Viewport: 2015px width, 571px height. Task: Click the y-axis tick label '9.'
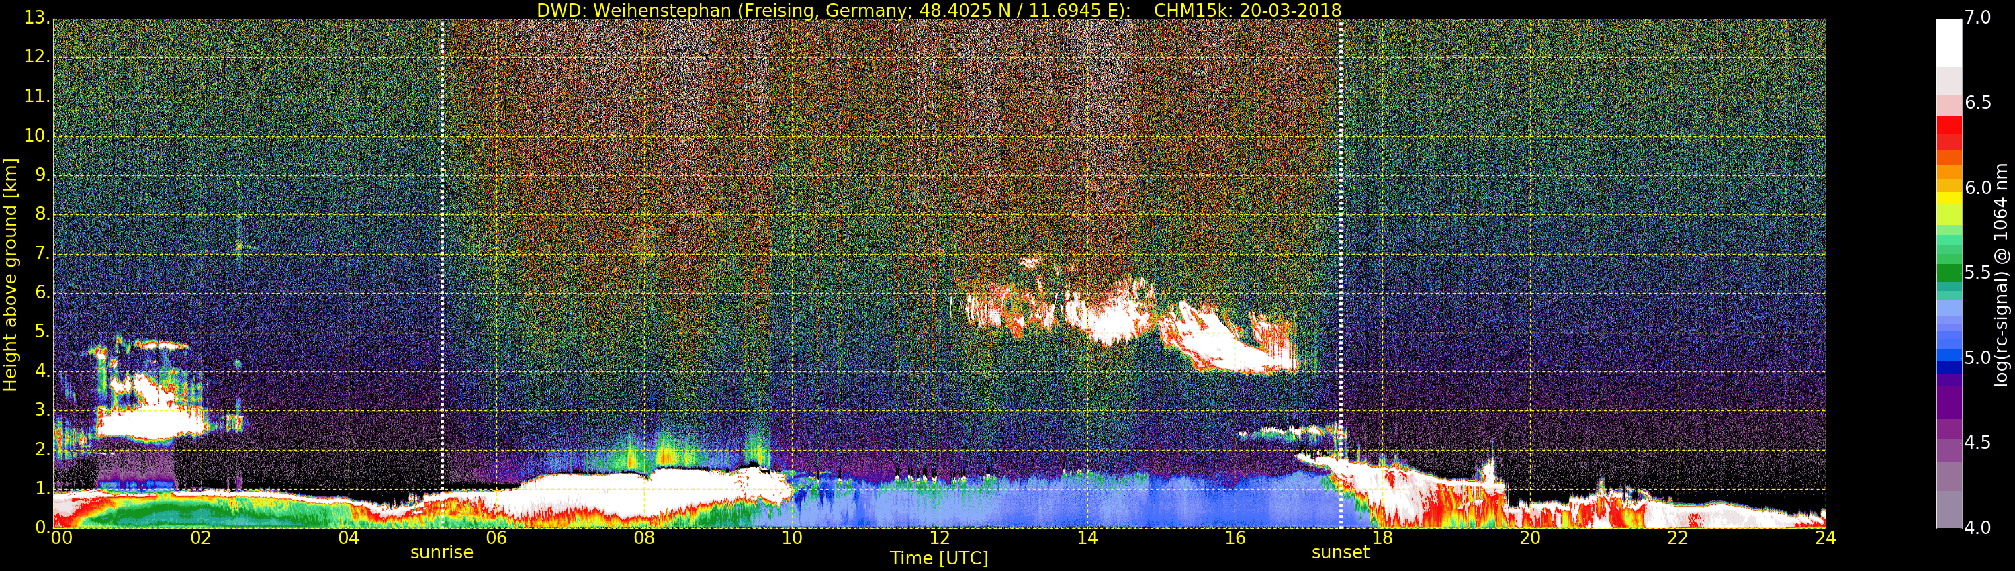pyautogui.click(x=42, y=175)
